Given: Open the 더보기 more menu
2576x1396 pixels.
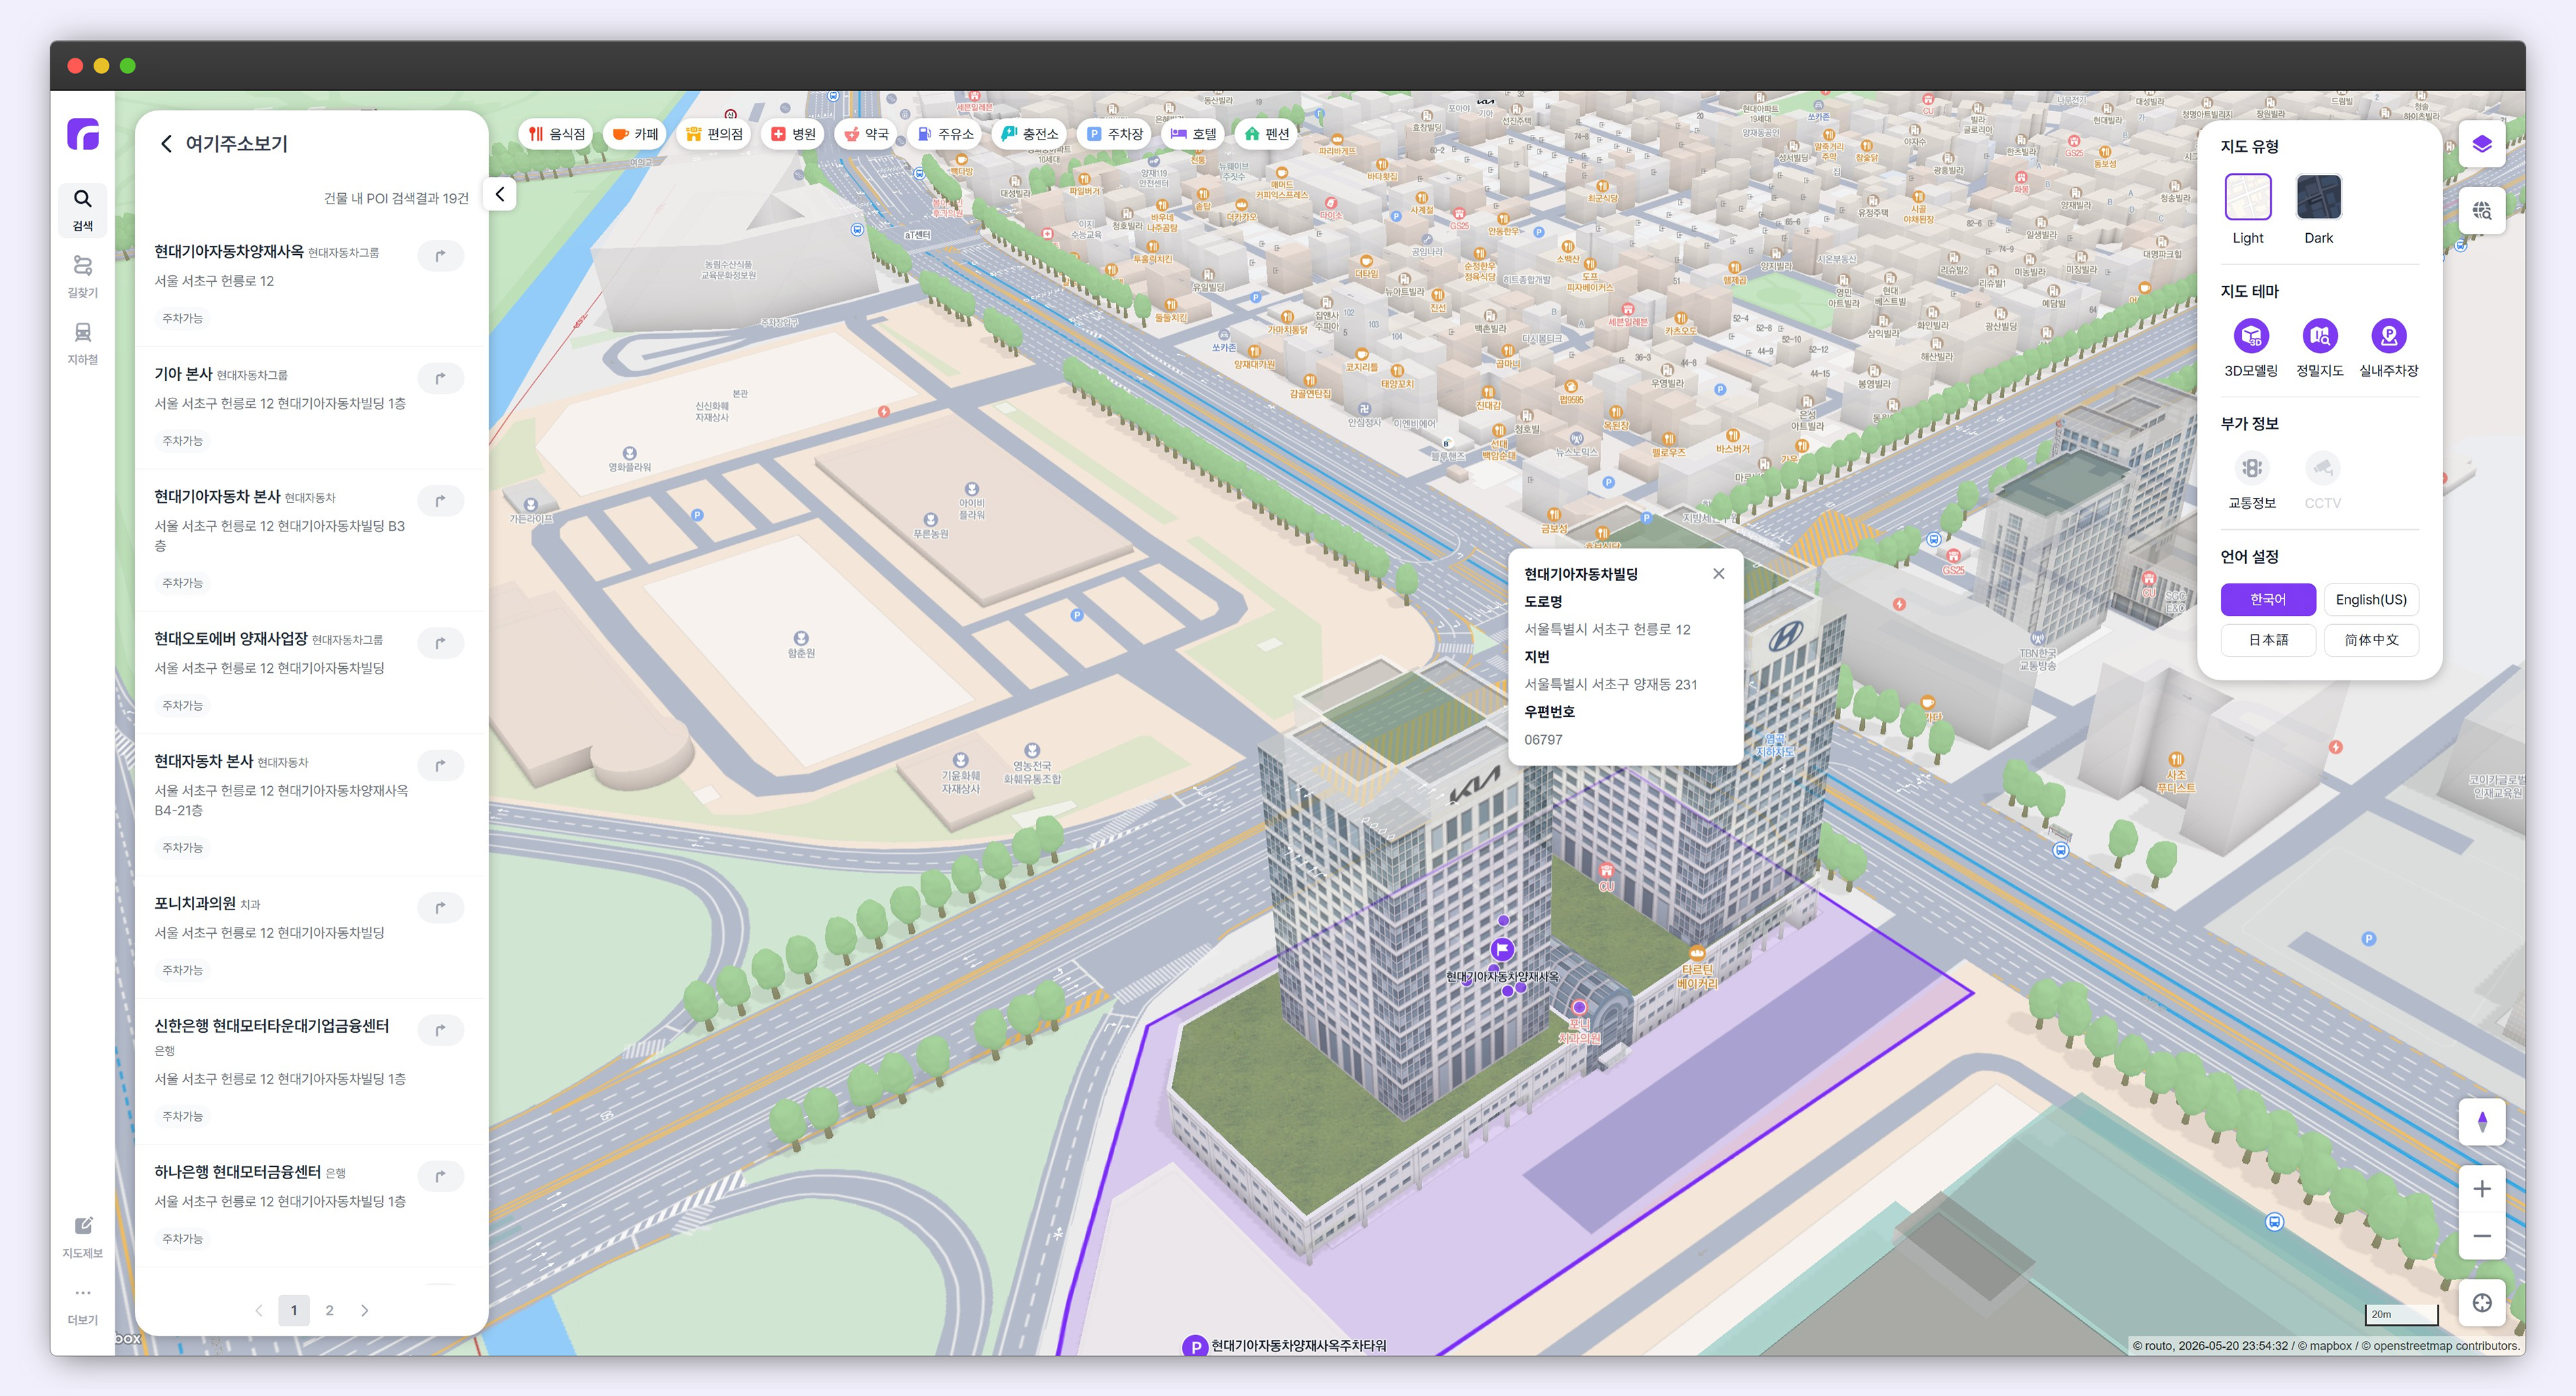Looking at the screenshot, I should pos(83,1305).
